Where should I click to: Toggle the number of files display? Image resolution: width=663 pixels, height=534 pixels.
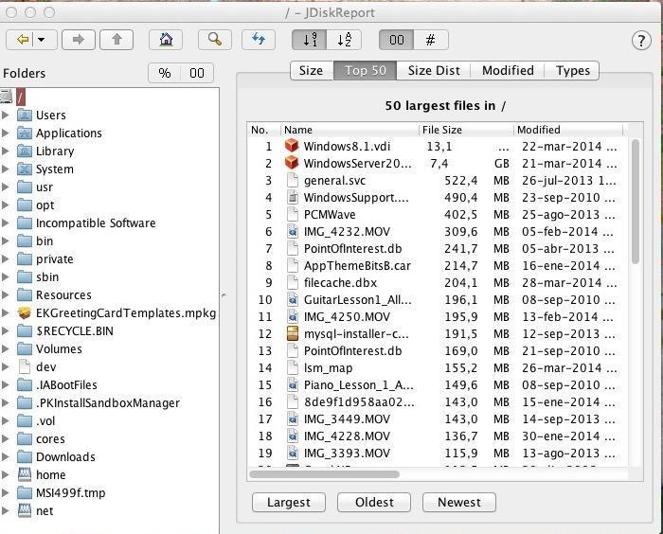pyautogui.click(x=431, y=40)
